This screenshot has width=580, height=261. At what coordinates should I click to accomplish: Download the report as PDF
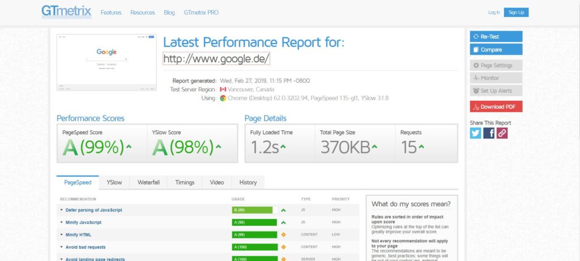(496, 107)
